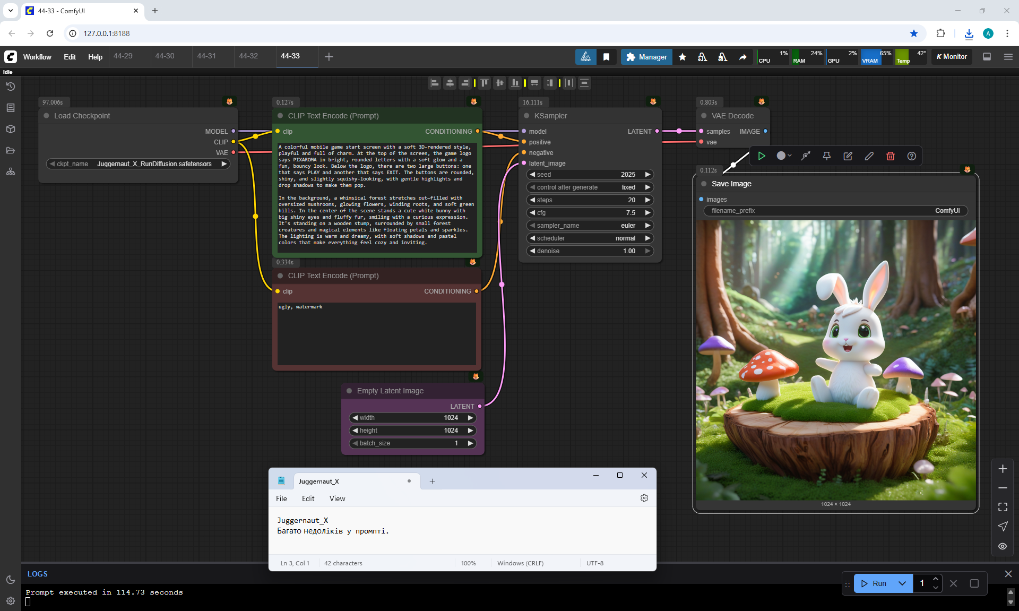Viewport: 1019px width, 611px height.
Task: Click the red trash delete node icon
Action: click(x=890, y=156)
